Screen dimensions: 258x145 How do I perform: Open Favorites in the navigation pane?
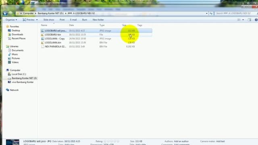(x=15, y=27)
